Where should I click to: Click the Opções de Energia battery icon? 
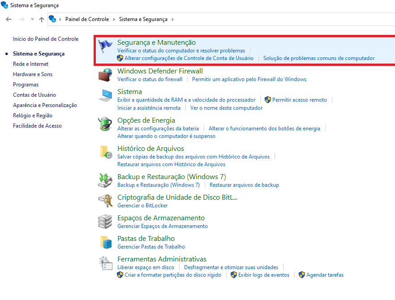coord(105,124)
